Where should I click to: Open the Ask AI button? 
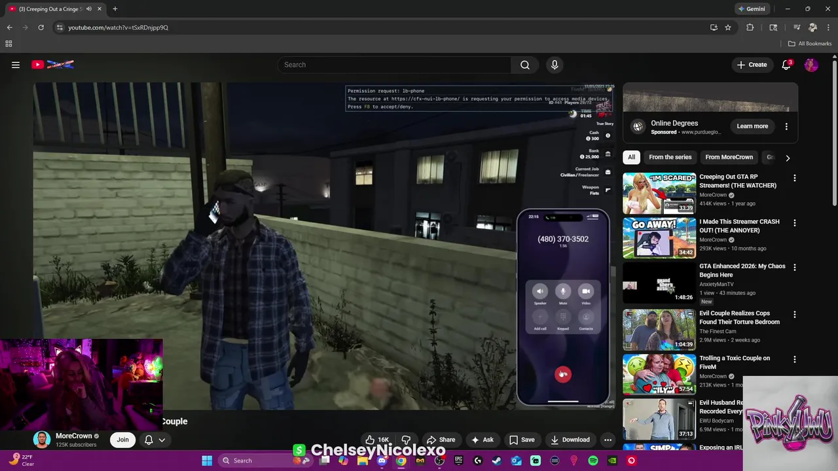[x=483, y=440]
